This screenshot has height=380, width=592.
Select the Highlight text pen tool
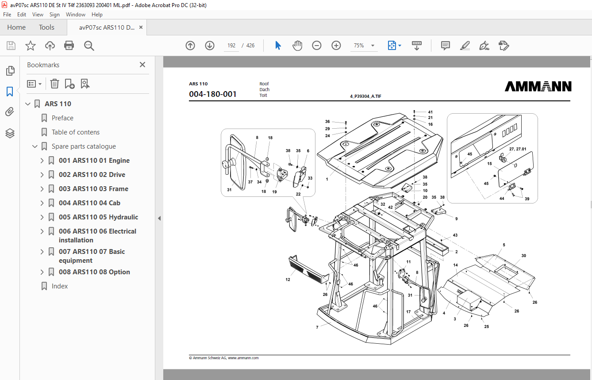(465, 46)
